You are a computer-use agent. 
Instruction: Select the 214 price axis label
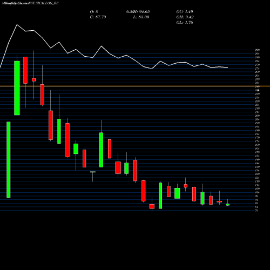pyautogui.click(x=257, y=112)
